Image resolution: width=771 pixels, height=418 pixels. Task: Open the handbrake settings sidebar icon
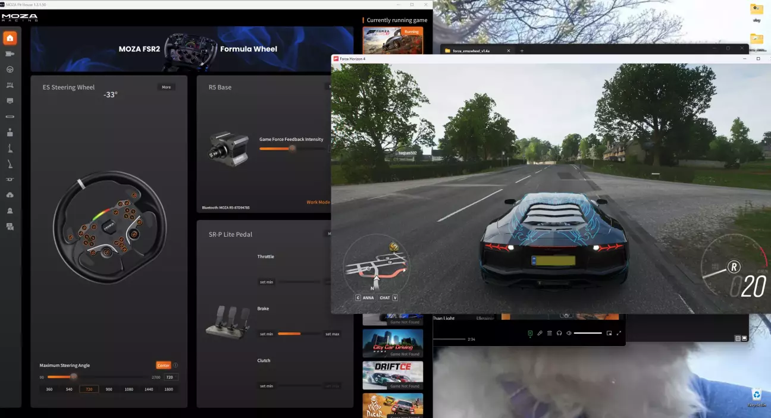[x=10, y=148]
